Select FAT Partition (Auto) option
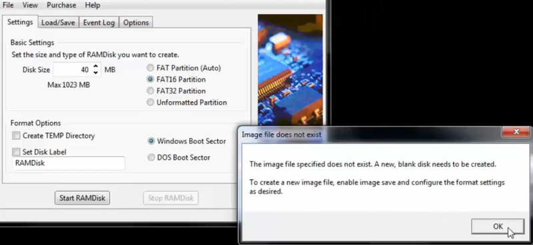533x245 pixels. coord(184,68)
